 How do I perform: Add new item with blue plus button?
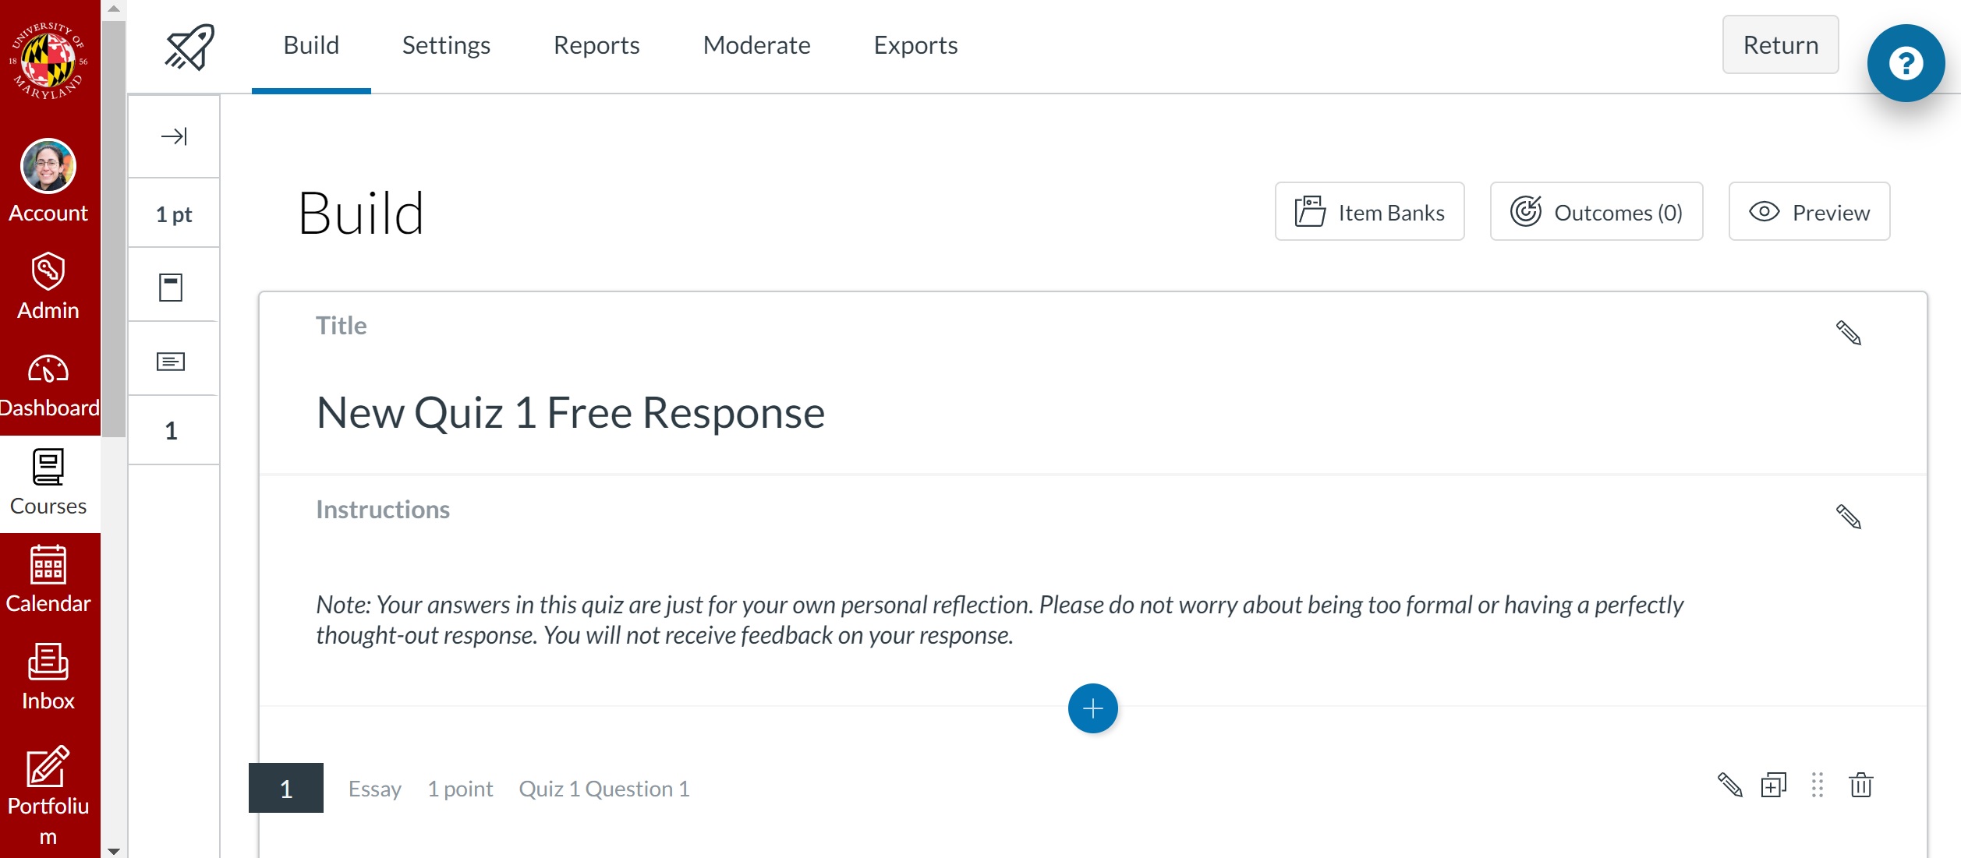pos(1092,708)
